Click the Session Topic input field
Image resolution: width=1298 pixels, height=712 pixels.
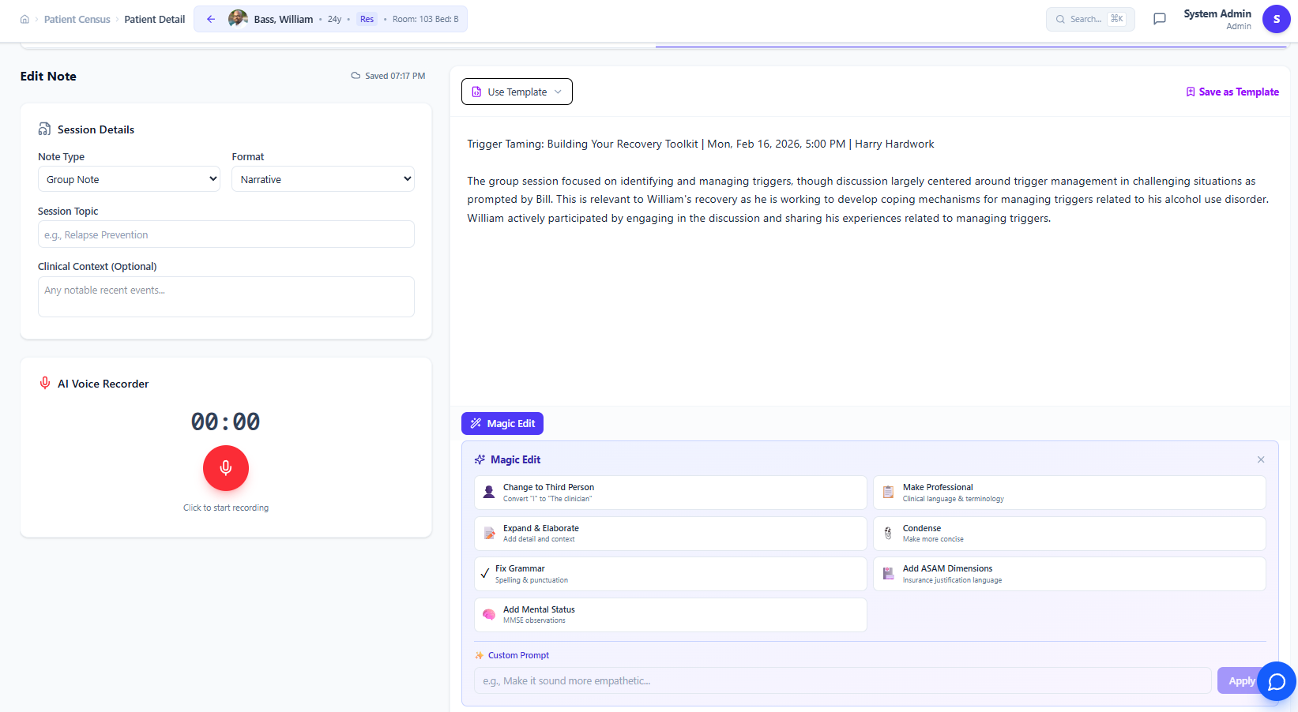[225, 234]
